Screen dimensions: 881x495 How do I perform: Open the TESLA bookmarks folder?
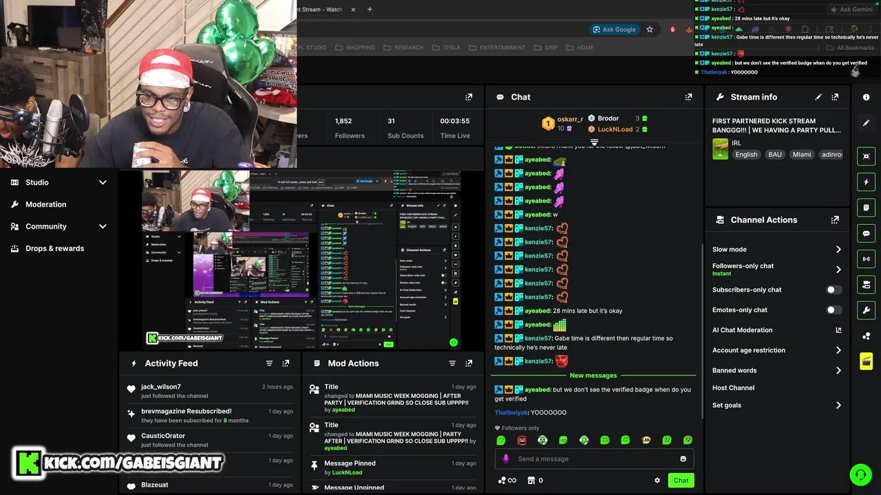click(x=446, y=47)
